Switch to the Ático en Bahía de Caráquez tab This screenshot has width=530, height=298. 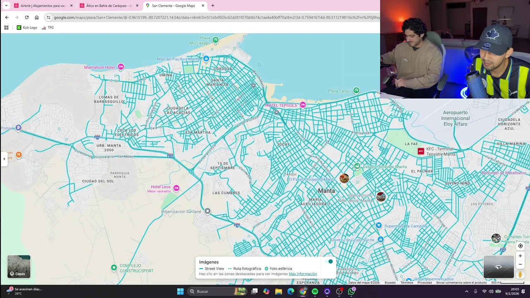point(109,6)
